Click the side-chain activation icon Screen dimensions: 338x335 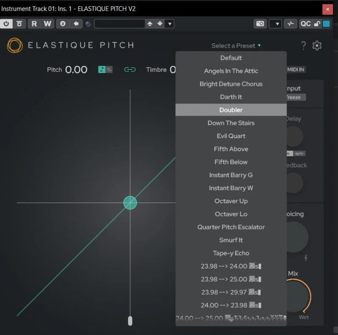290,24
